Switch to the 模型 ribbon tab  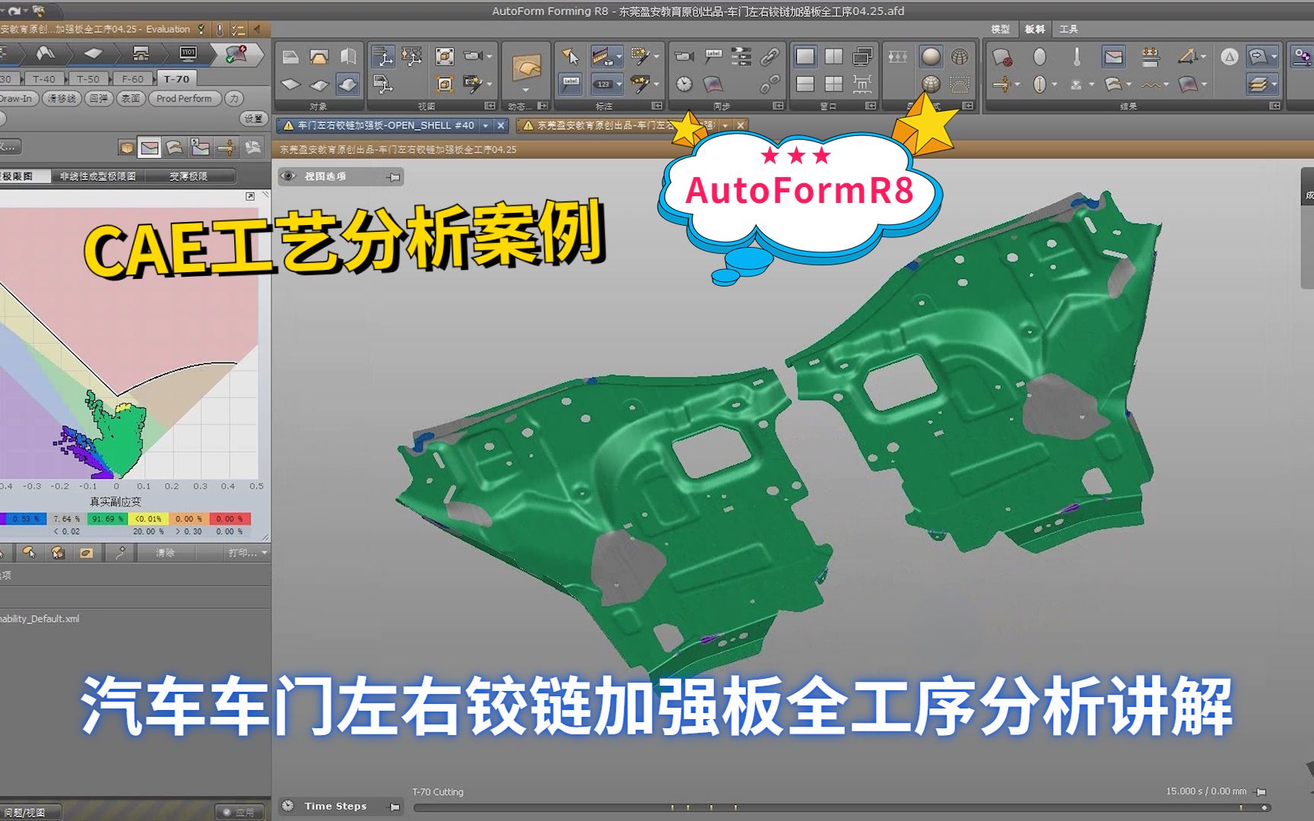(1001, 29)
